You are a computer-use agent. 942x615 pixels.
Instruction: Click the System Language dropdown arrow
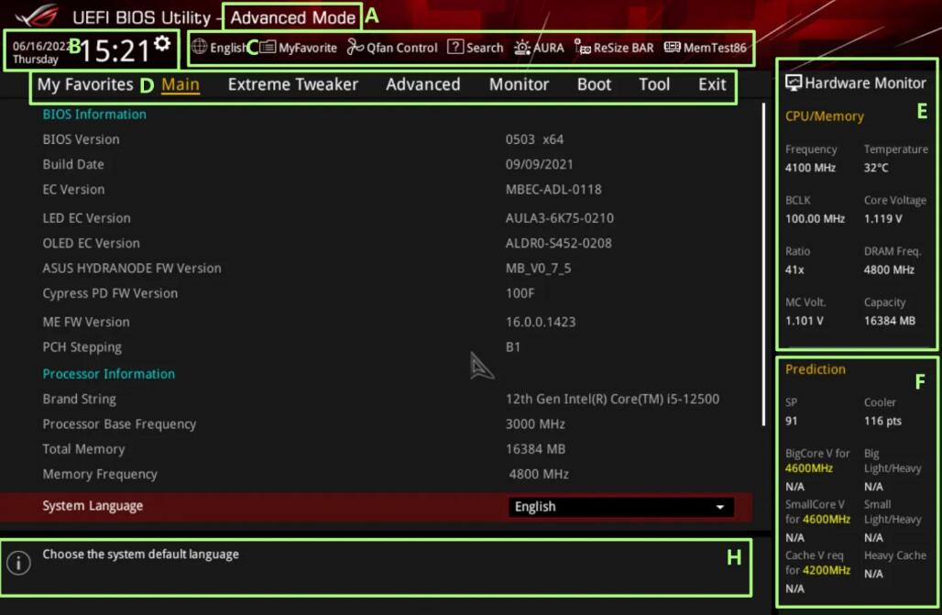(720, 508)
